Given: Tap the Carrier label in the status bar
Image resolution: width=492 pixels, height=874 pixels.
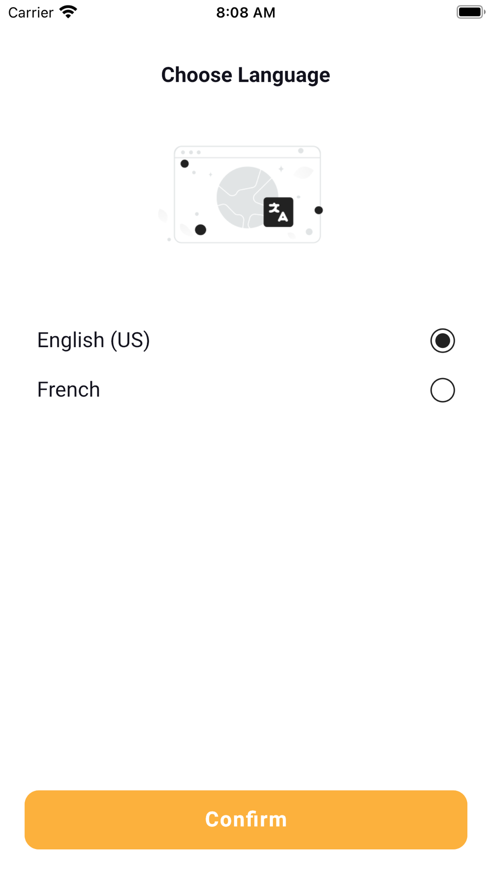Looking at the screenshot, I should pos(31,12).
